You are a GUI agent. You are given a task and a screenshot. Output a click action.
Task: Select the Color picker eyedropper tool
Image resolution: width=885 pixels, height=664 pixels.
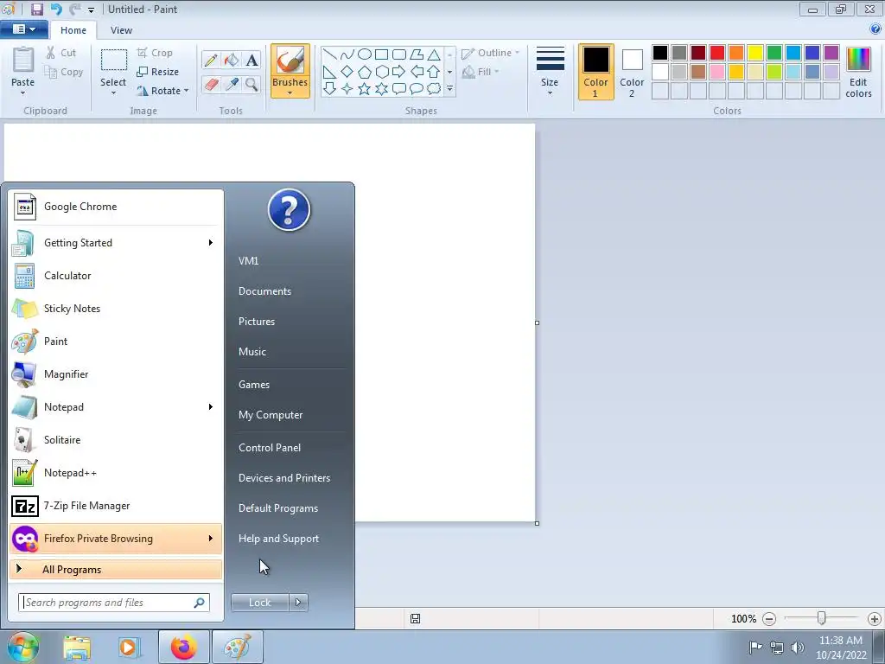coord(232,85)
